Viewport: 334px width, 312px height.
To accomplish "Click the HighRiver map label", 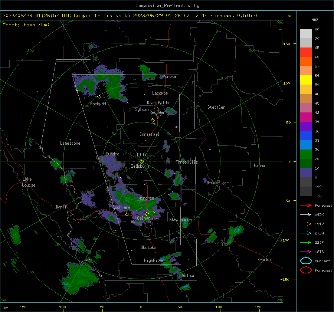I will pos(154,260).
